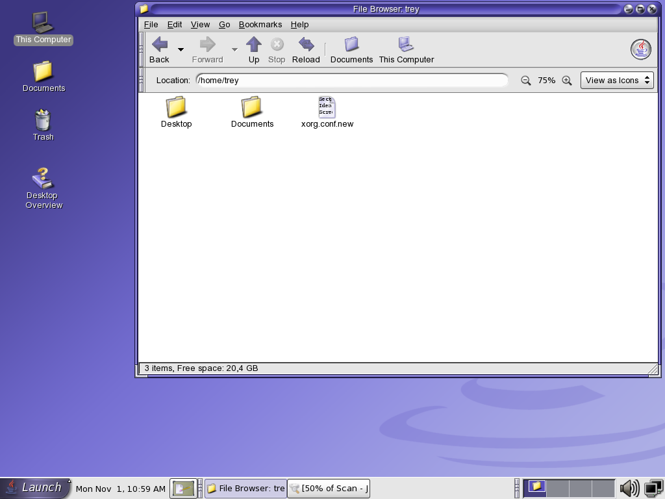Click the location bar drag handle
Screen dimensions: 665x499
(x=142, y=80)
